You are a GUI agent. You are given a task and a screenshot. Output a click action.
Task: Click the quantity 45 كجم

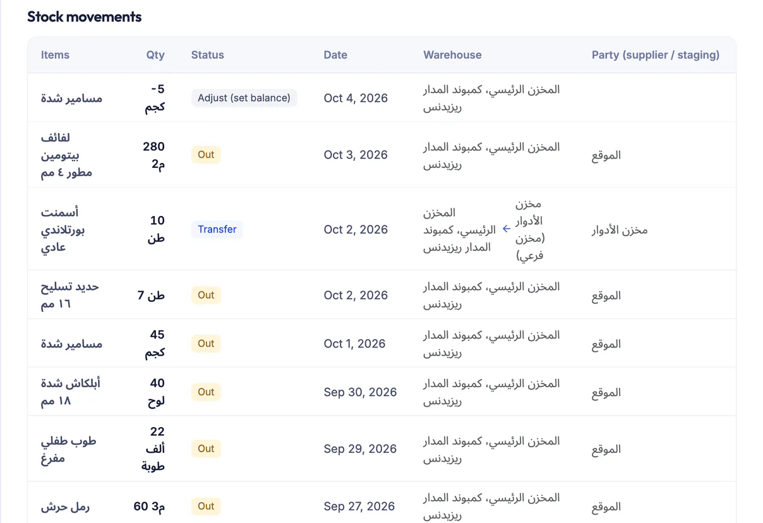(155, 344)
